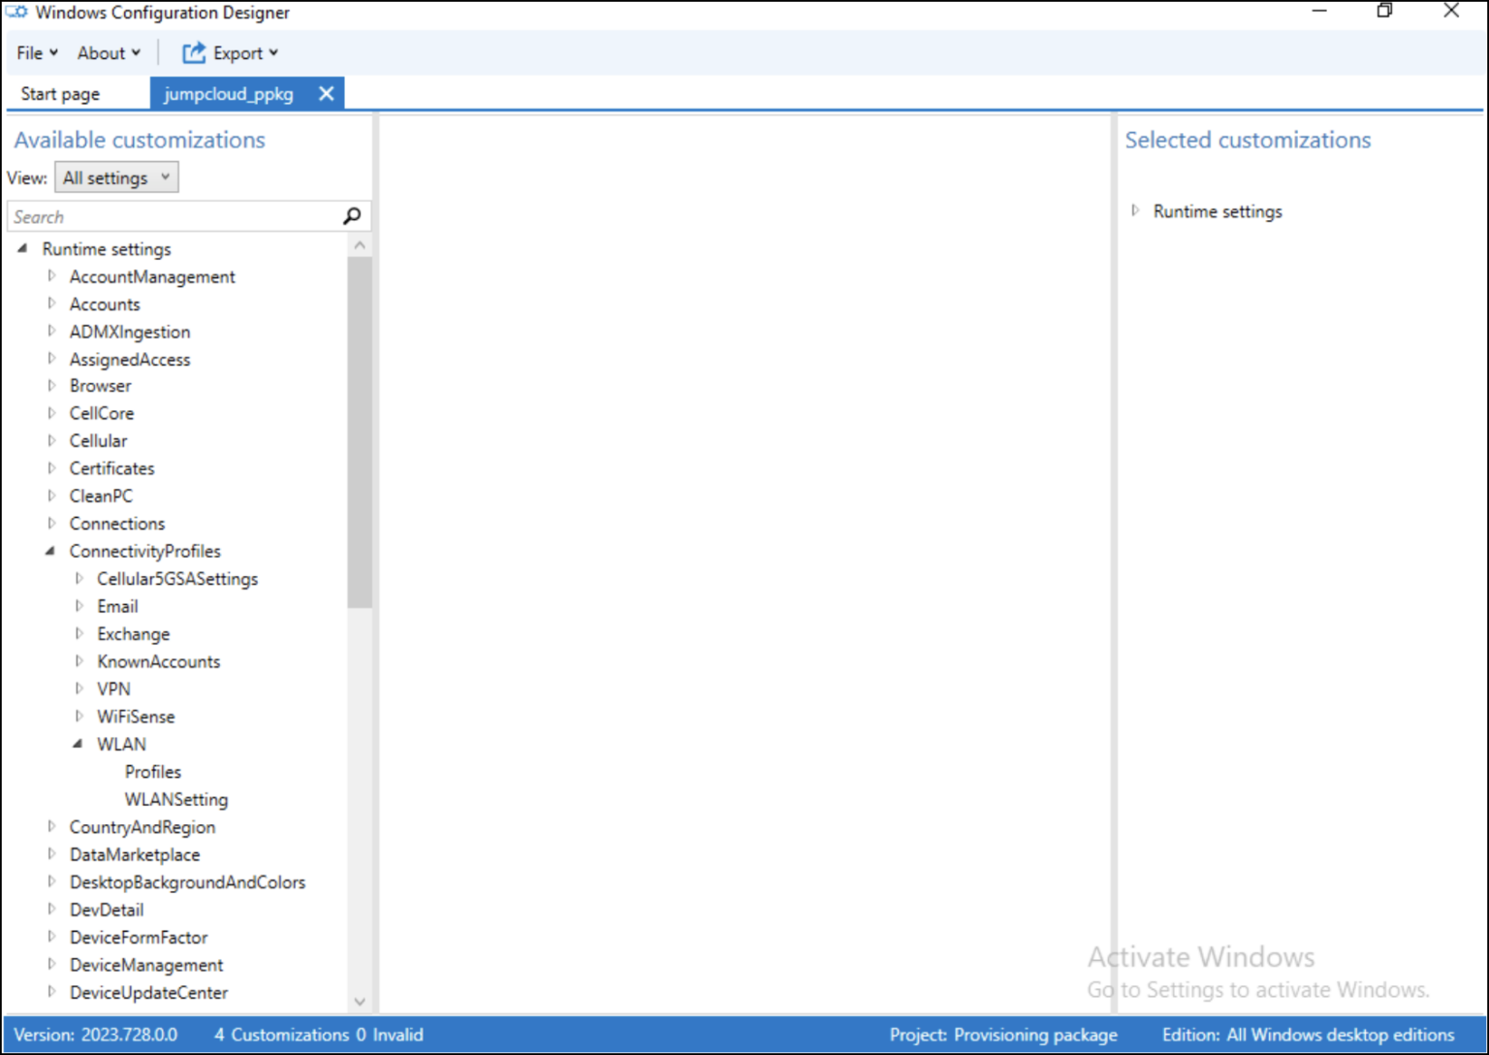
Task: Switch to the Start page tab
Action: point(59,93)
